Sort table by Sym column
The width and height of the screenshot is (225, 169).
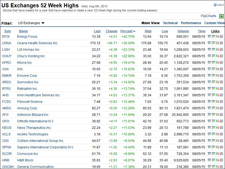(x=8, y=31)
